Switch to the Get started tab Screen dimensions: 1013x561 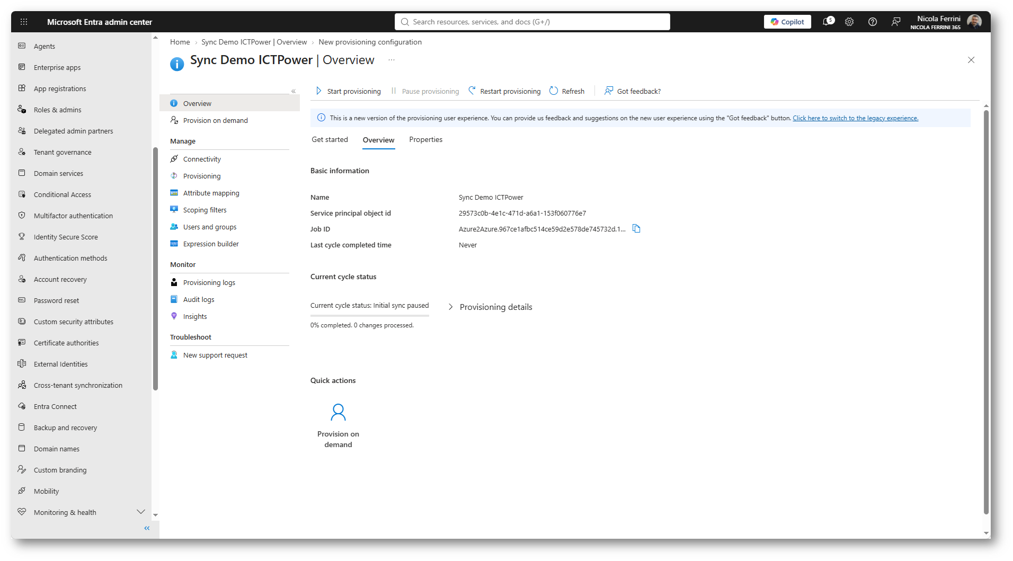[330, 140]
